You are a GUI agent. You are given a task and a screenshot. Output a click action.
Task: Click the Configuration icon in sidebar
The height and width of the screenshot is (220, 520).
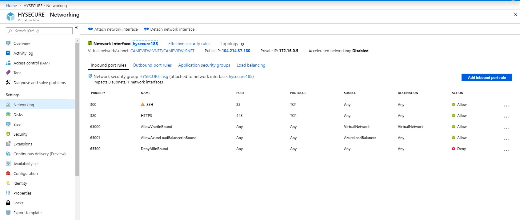click(x=8, y=173)
